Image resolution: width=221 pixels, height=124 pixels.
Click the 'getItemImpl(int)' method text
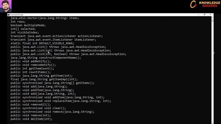pyautogui.click(x=63, y=79)
